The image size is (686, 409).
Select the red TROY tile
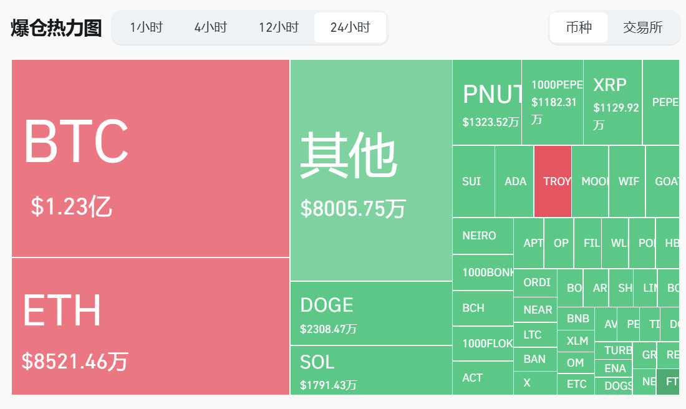point(553,181)
